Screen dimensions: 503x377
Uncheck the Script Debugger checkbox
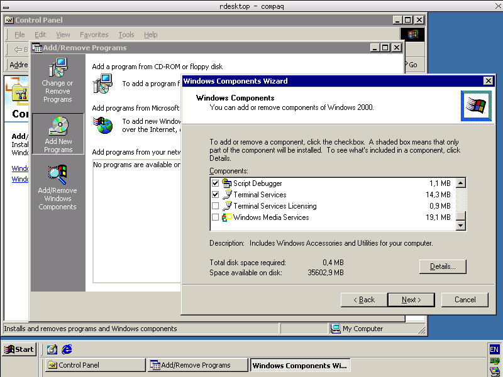(215, 183)
